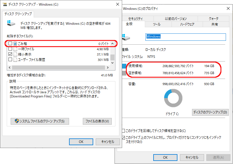Viewport: 233px width, 164px height.
Task: Click the NTFS file system value
Action: (x=151, y=57)
